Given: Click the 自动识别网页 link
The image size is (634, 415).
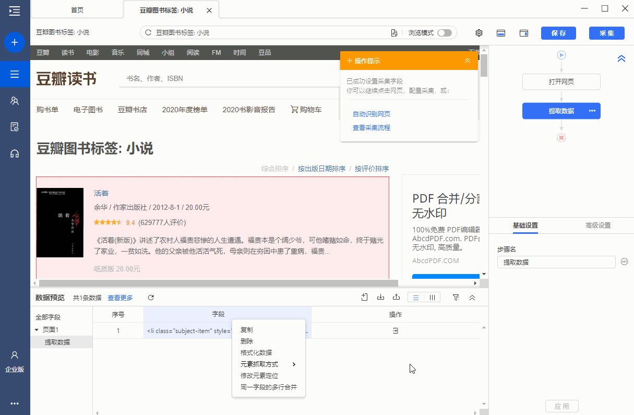Looking at the screenshot, I should point(372,114).
